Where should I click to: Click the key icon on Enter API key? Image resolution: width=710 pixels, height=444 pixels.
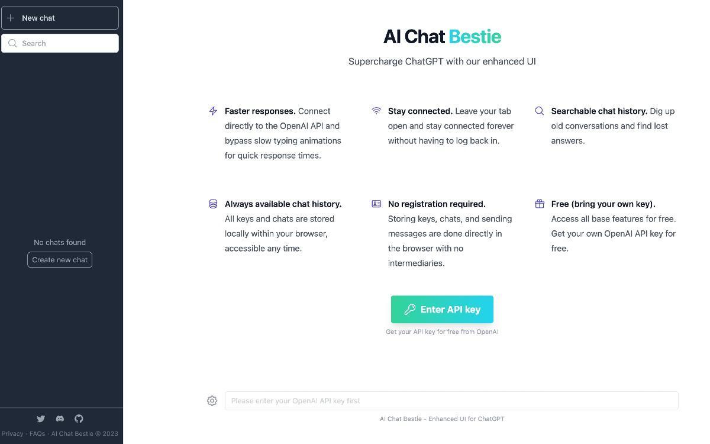click(411, 309)
